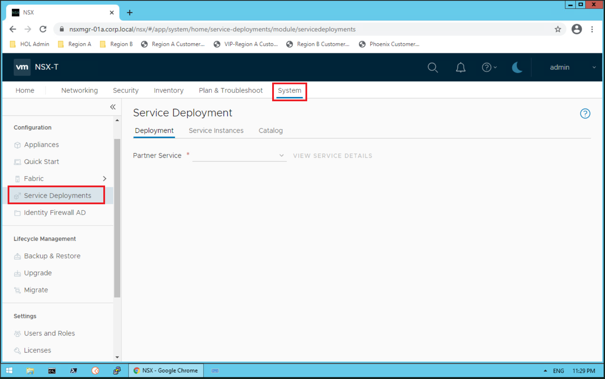Open the notifications bell icon
605x379 pixels.
click(x=460, y=67)
